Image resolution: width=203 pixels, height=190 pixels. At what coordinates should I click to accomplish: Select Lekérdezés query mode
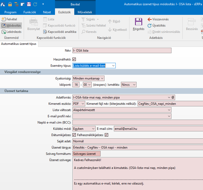(x=11, y=32)
